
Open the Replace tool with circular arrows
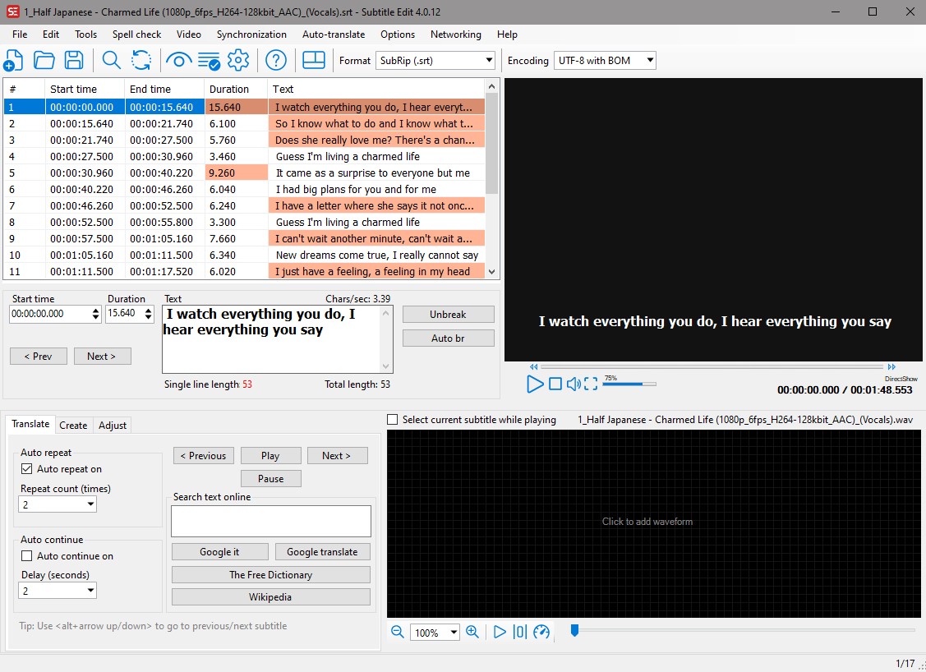[141, 60]
